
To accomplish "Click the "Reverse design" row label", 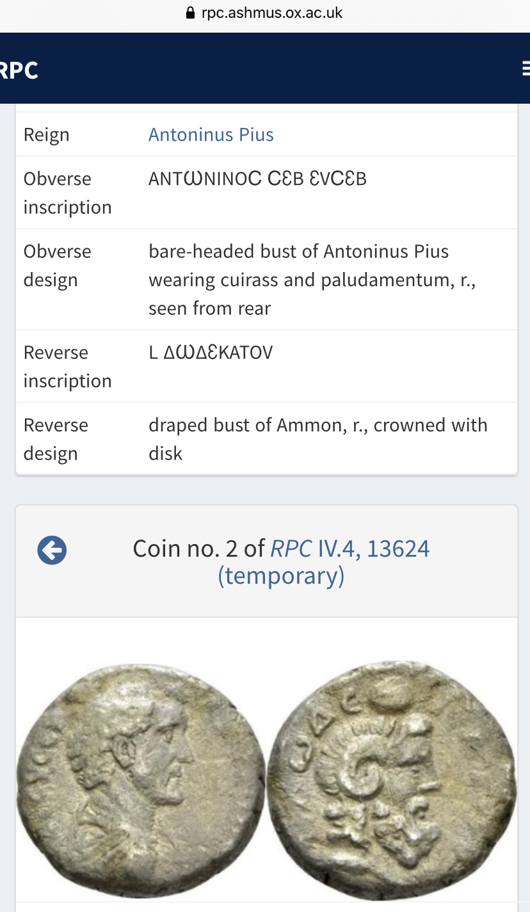I will tap(56, 440).
